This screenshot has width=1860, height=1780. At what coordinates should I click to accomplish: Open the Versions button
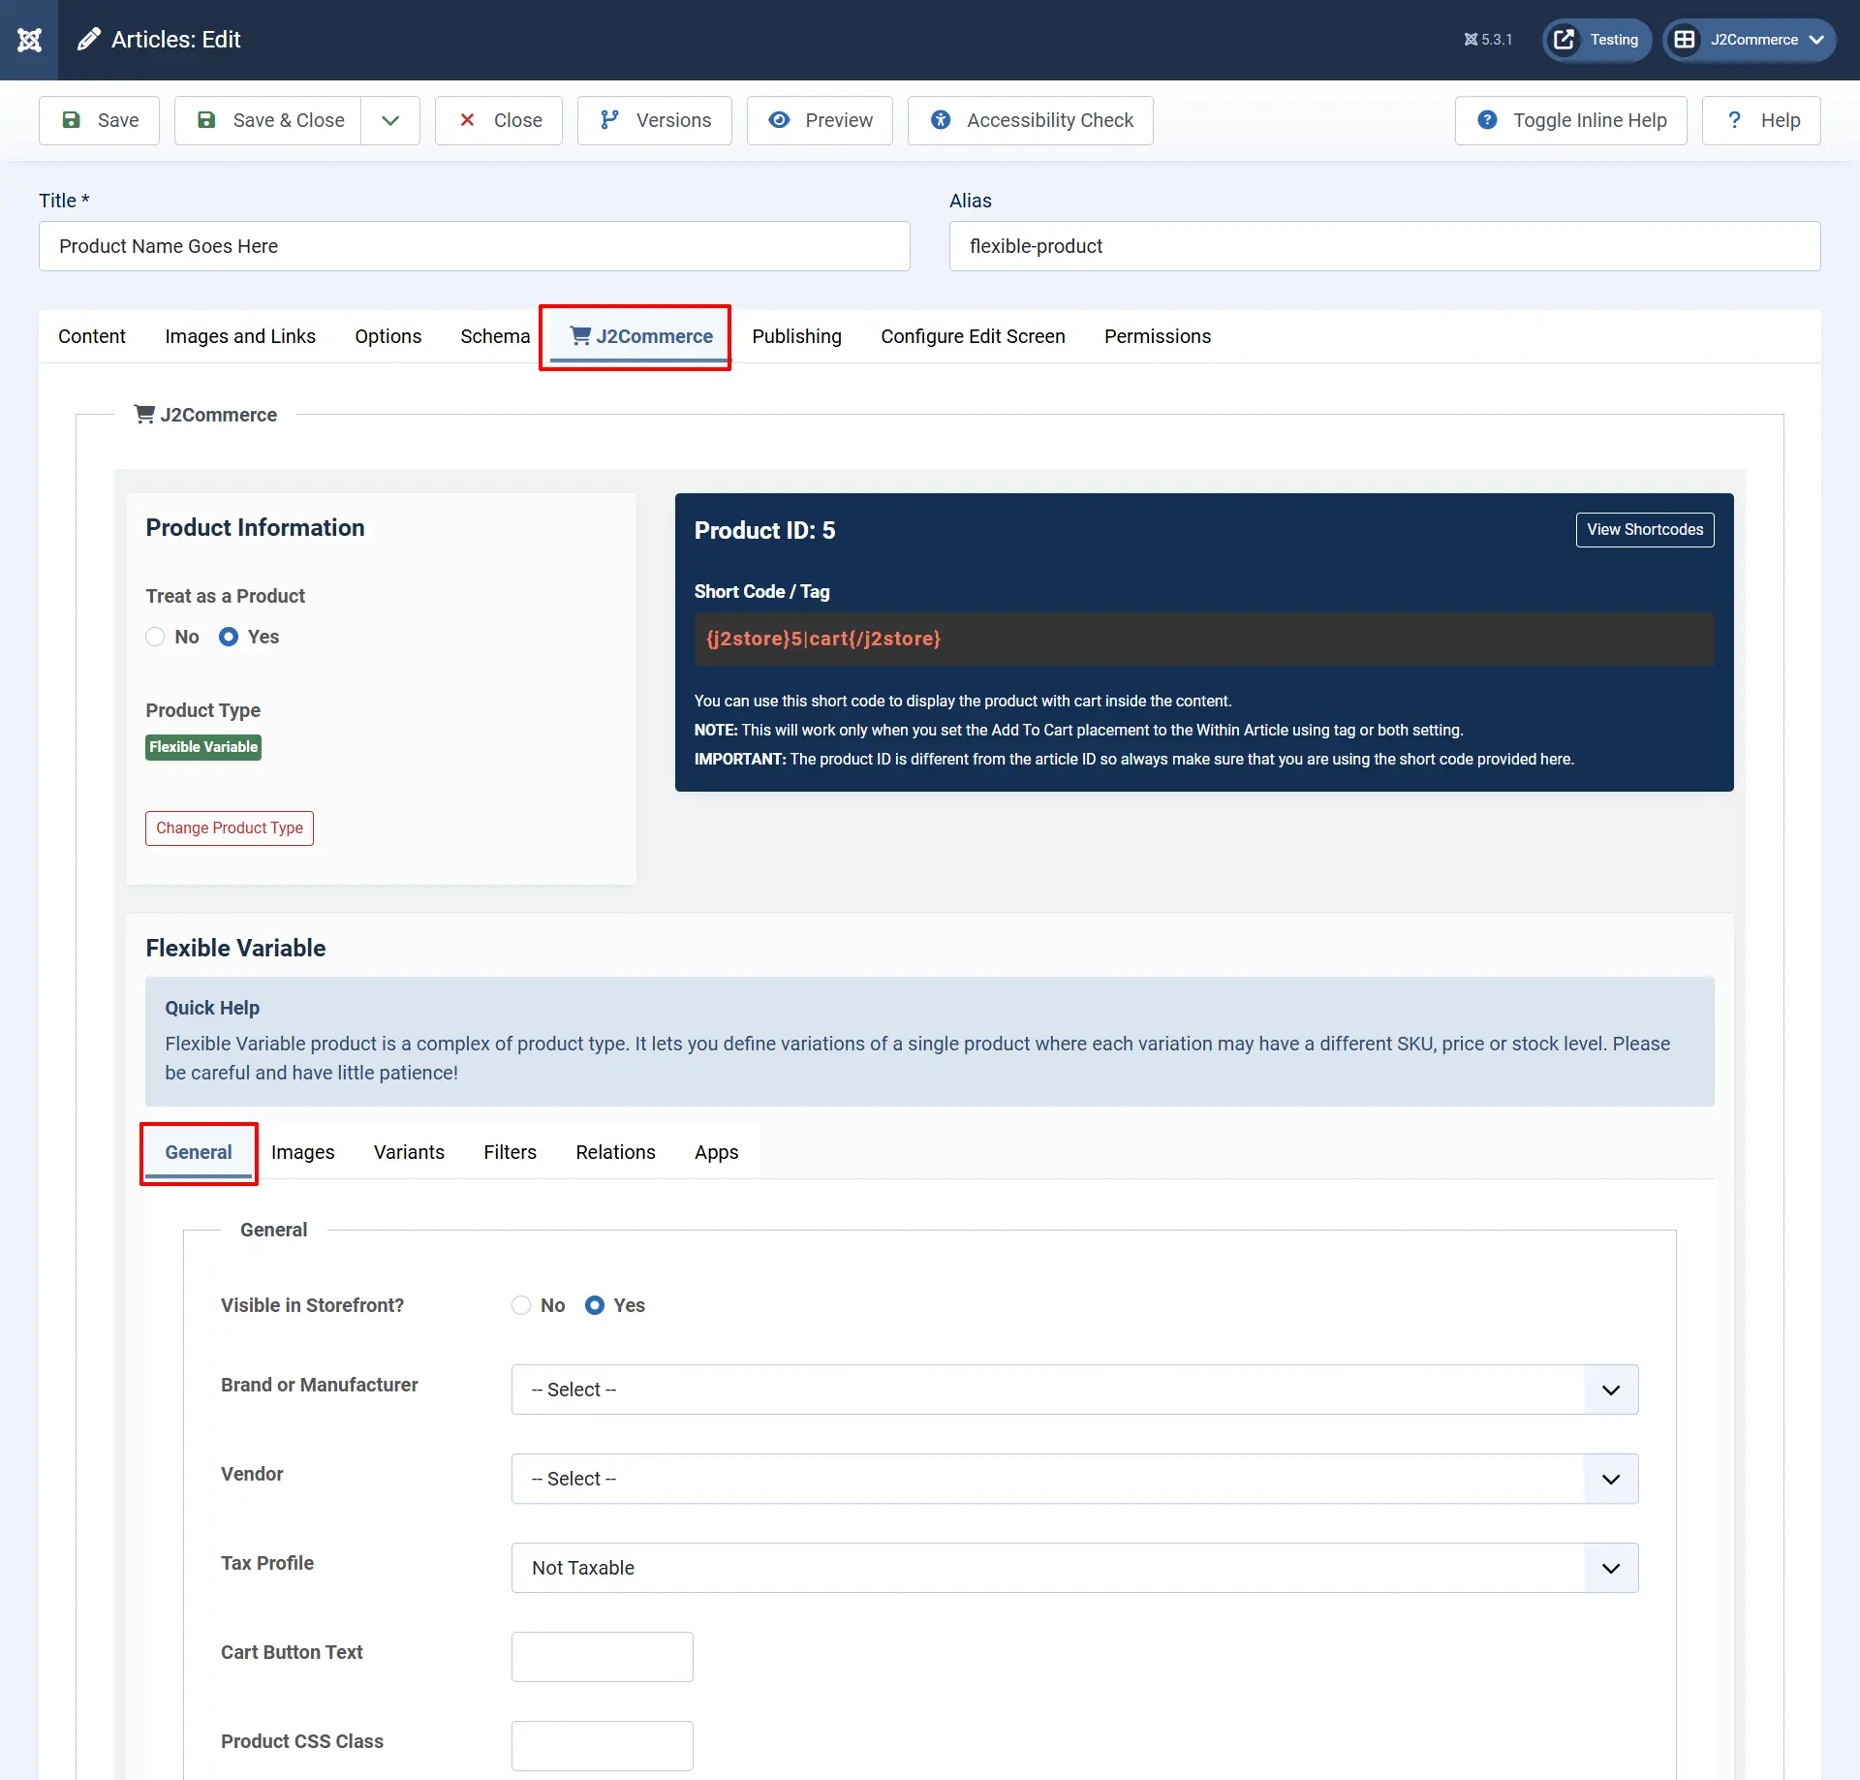[655, 120]
